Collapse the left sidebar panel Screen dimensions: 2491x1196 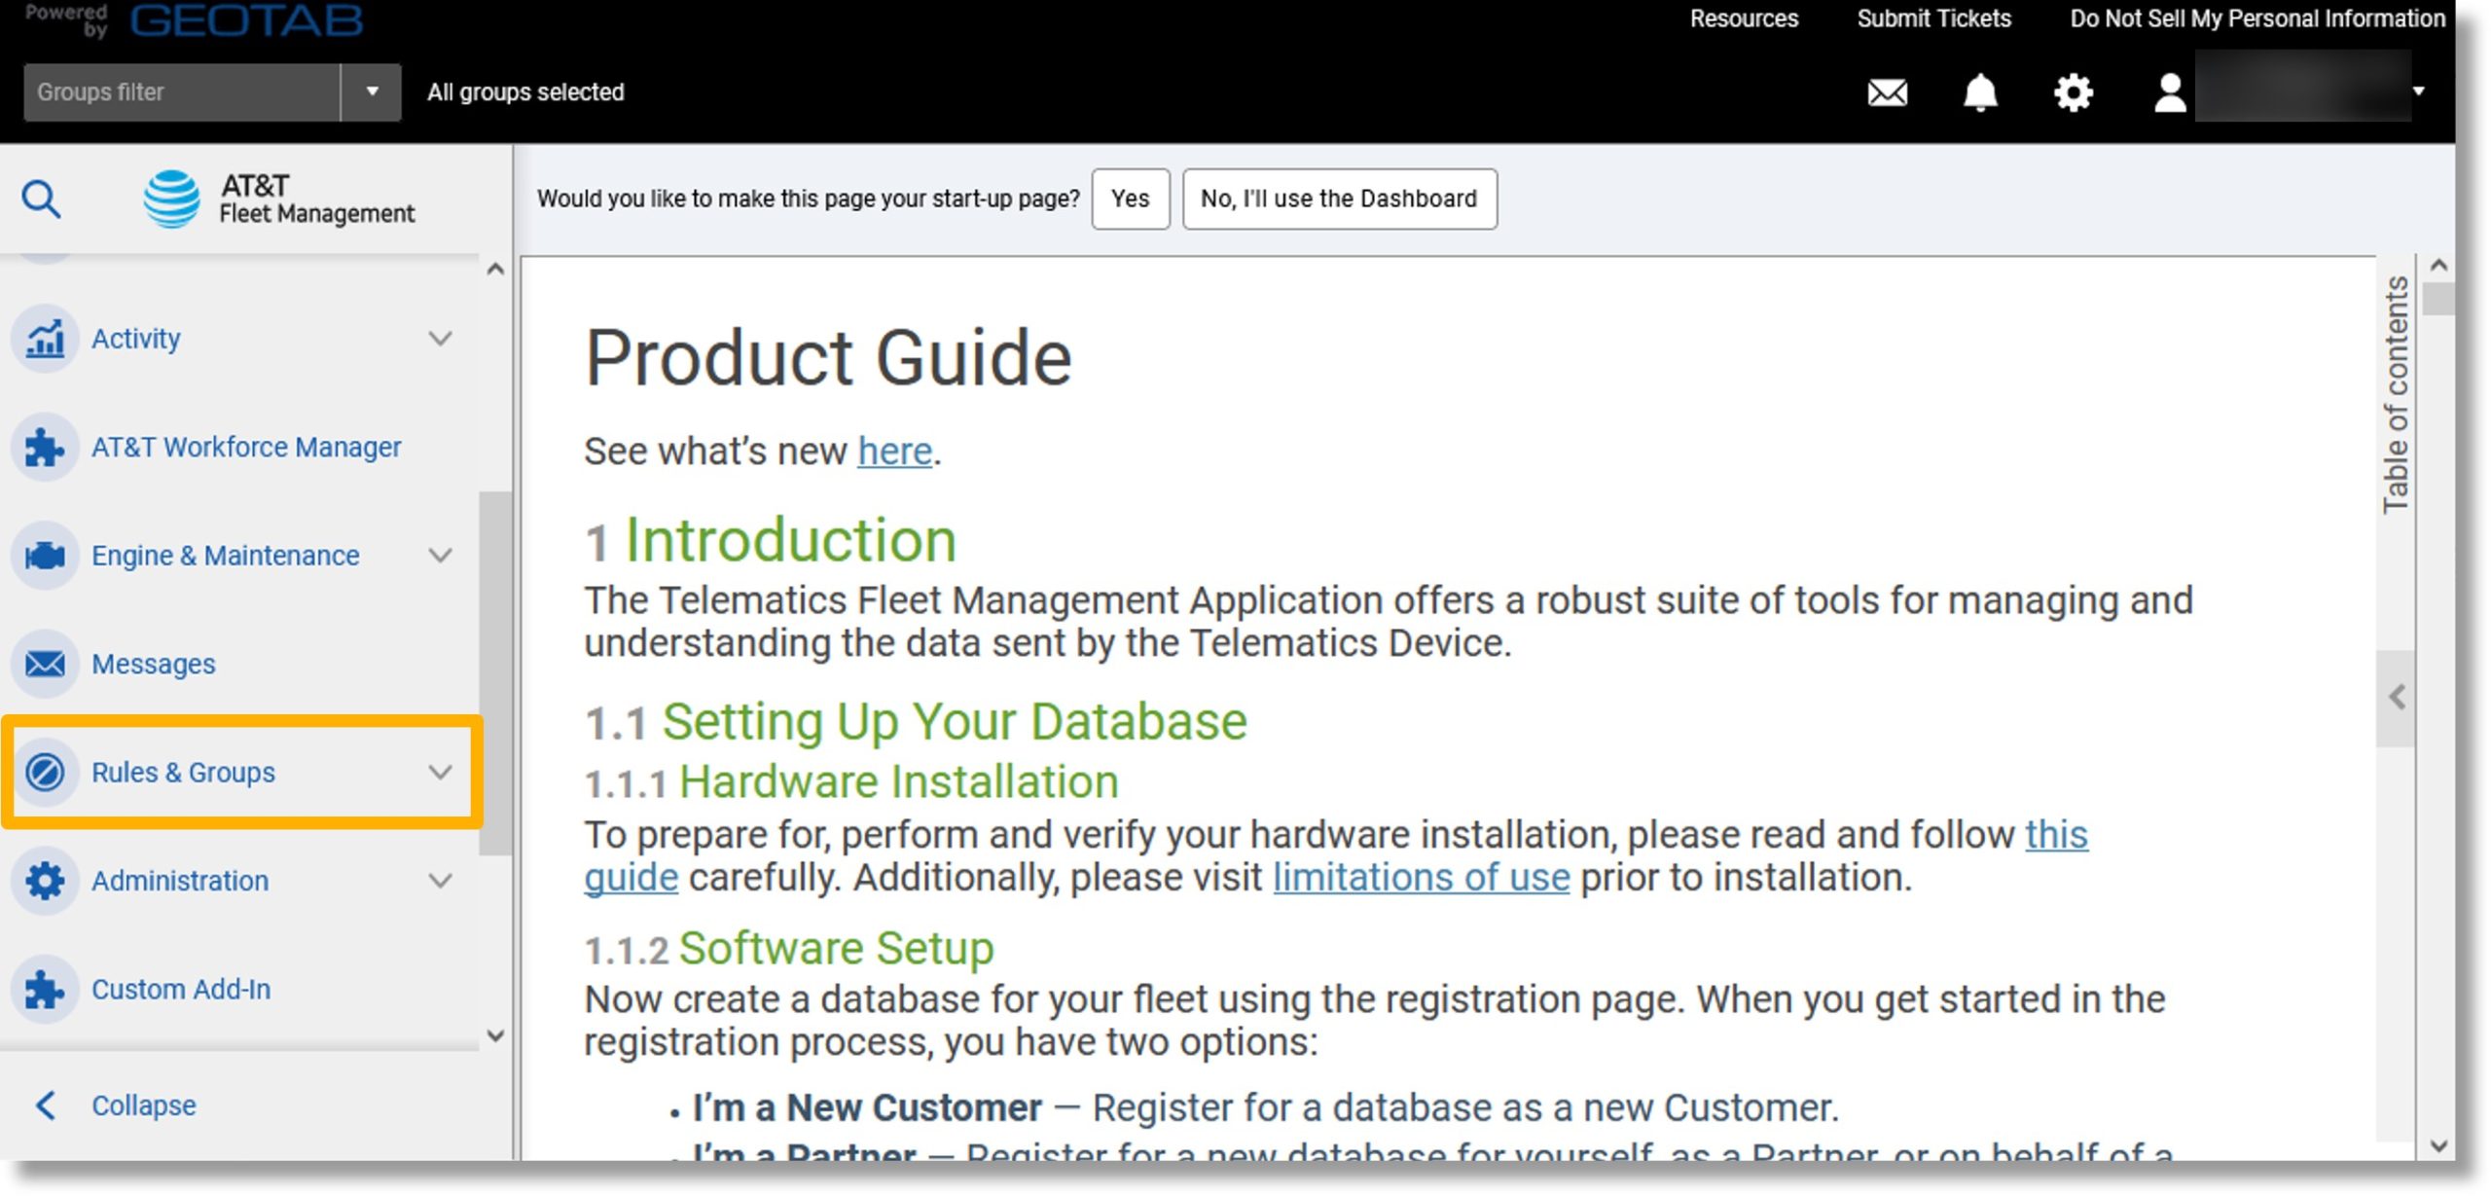click(x=141, y=1105)
